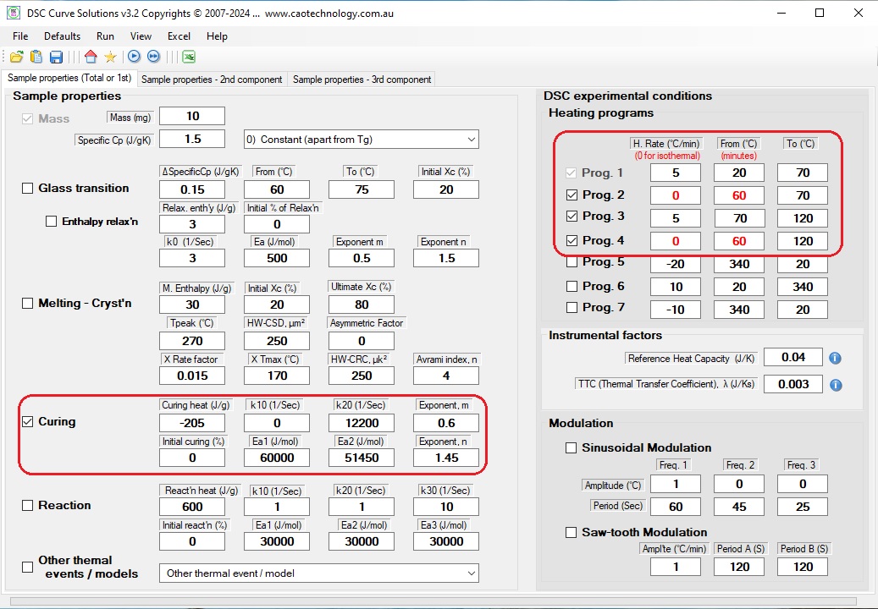
Task: Disable the Curing checkbox
Action: (27, 421)
